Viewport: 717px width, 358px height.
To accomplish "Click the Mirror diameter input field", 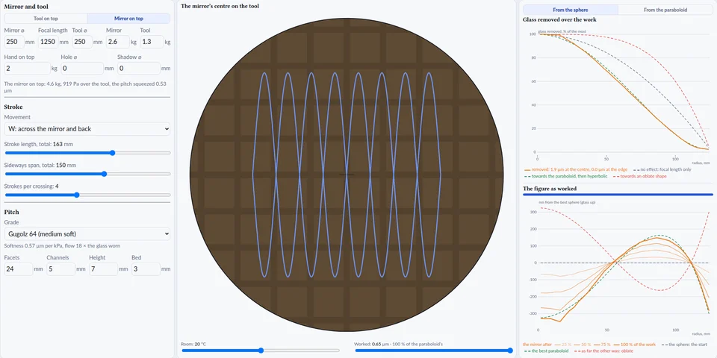I will [x=14, y=42].
